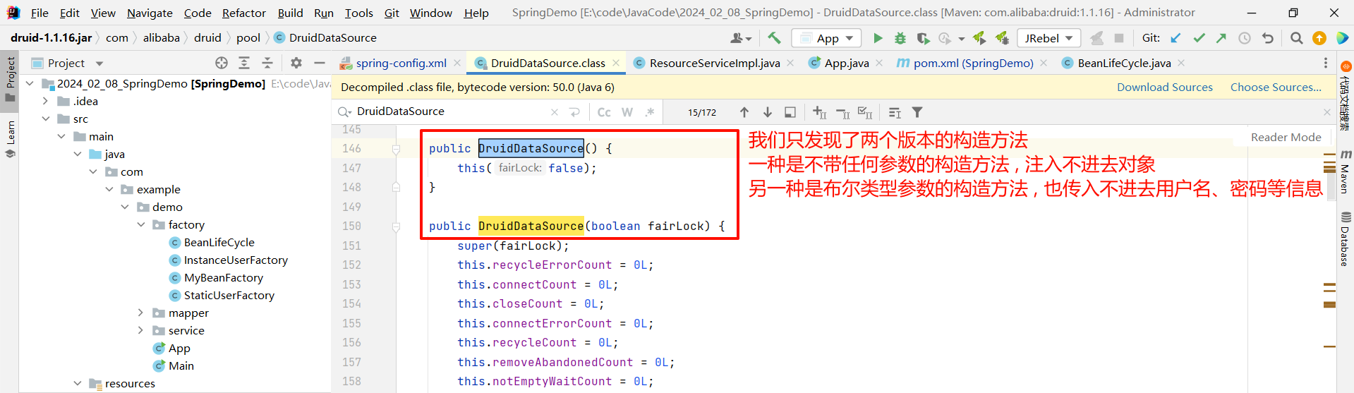Click the Git rollback arrow

click(x=1268, y=38)
